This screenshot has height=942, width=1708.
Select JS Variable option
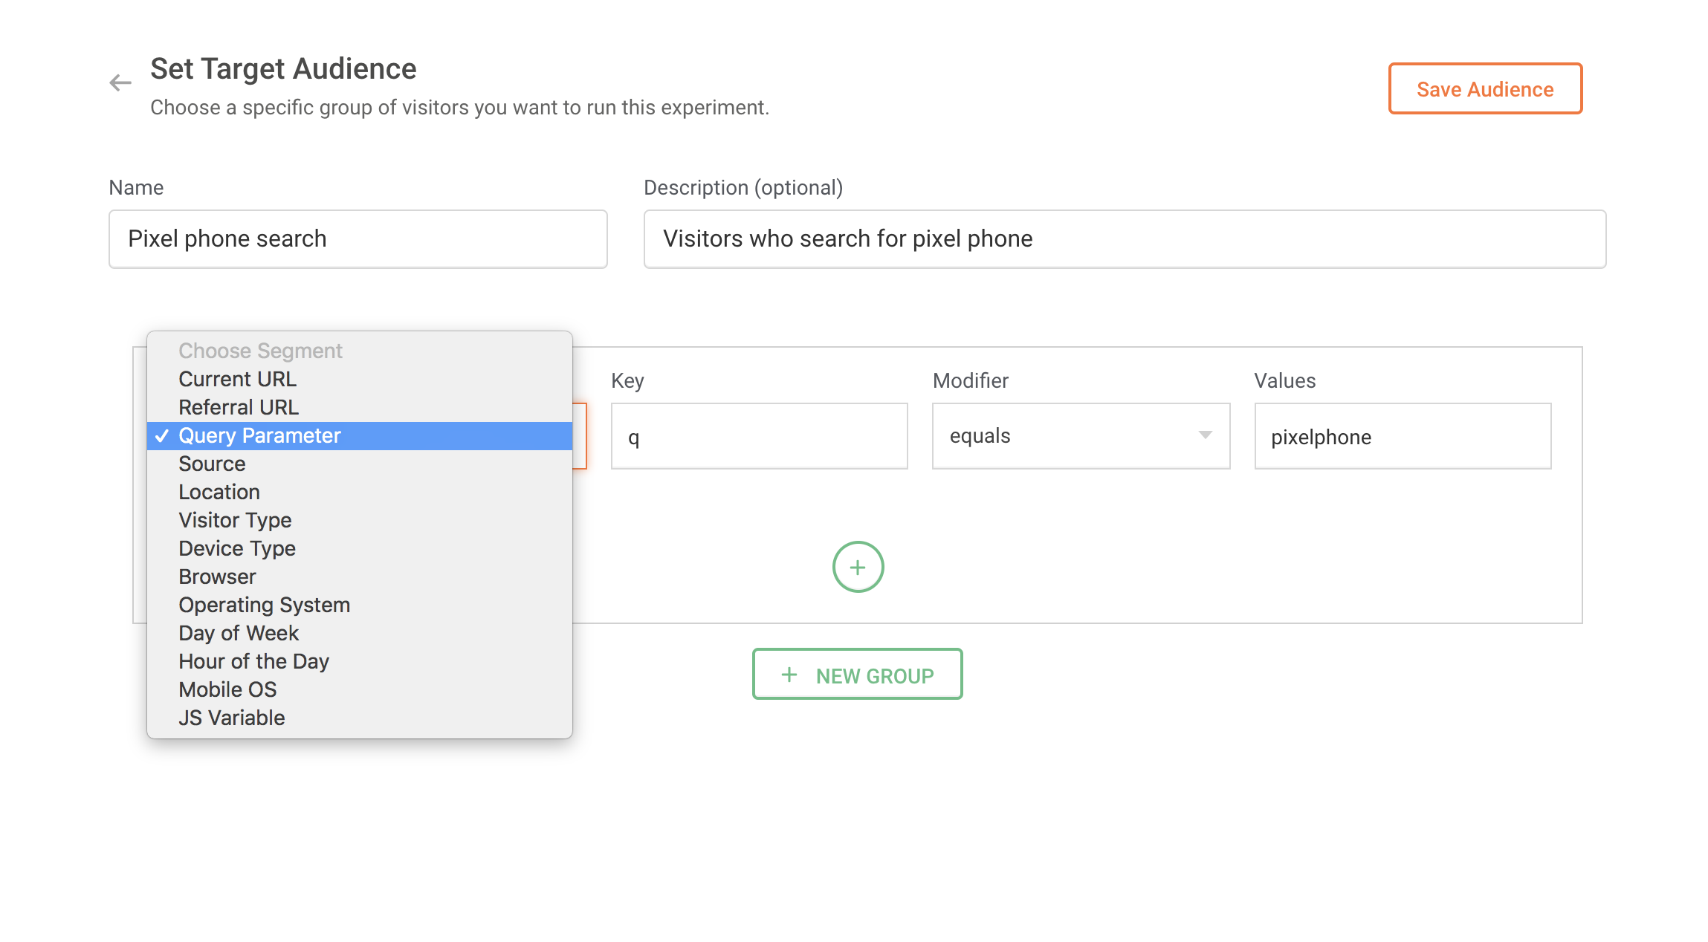[232, 718]
